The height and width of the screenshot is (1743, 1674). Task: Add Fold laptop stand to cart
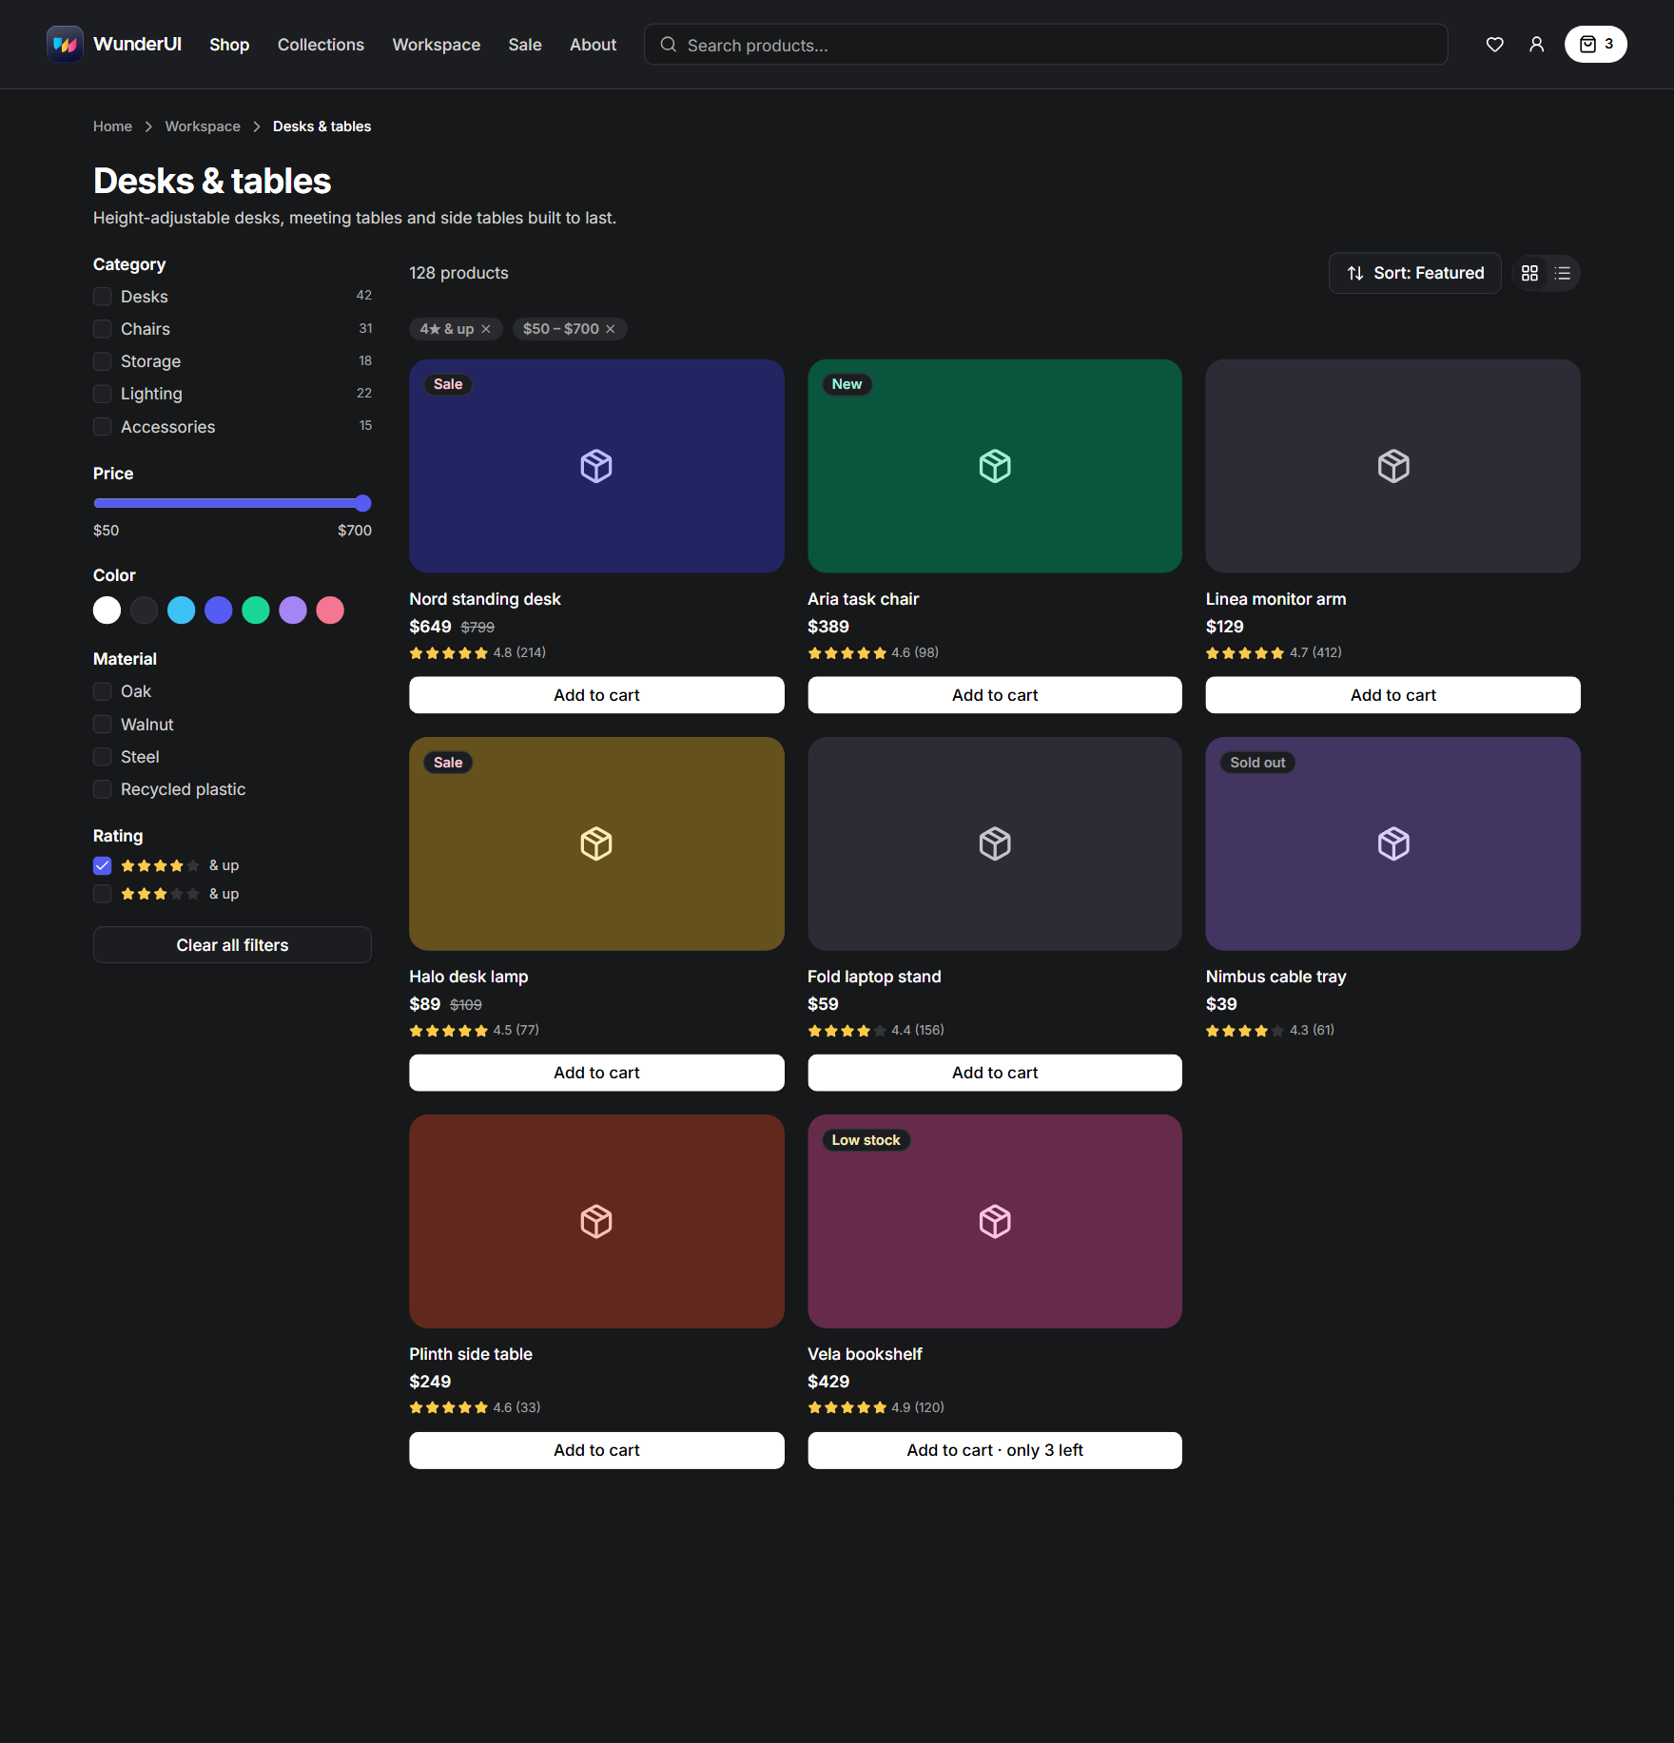995,1073
